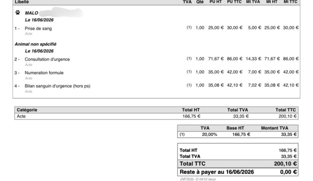The width and height of the screenshot is (313, 181).
Task: Click the Acte category row
Action: click(156, 116)
